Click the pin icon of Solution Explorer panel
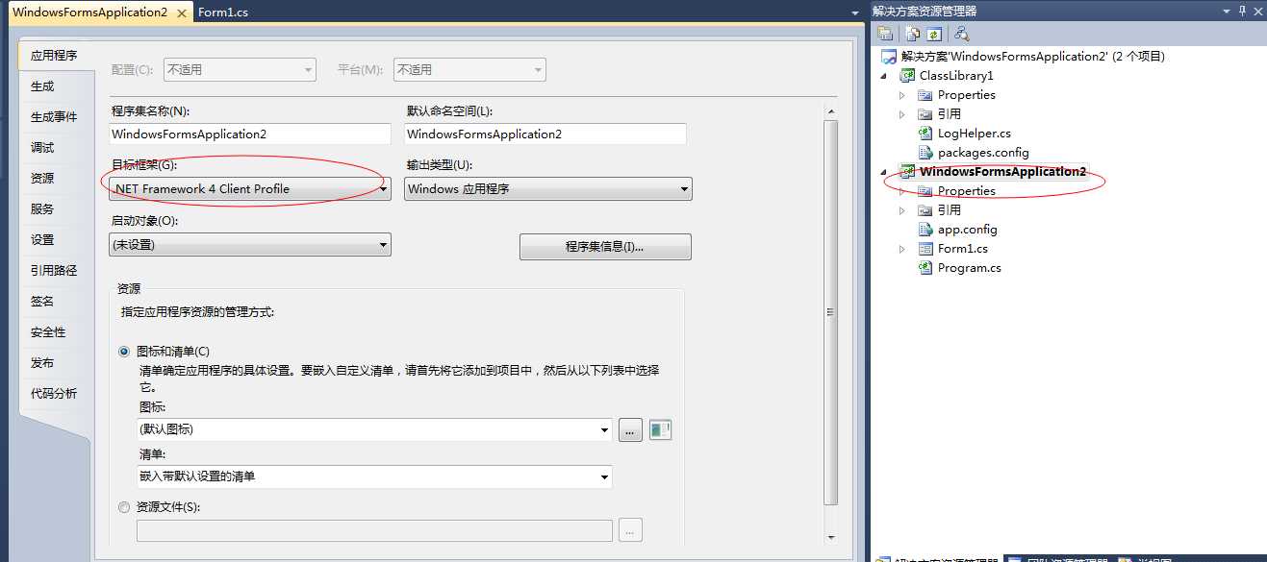1267x562 pixels. 1242,11
